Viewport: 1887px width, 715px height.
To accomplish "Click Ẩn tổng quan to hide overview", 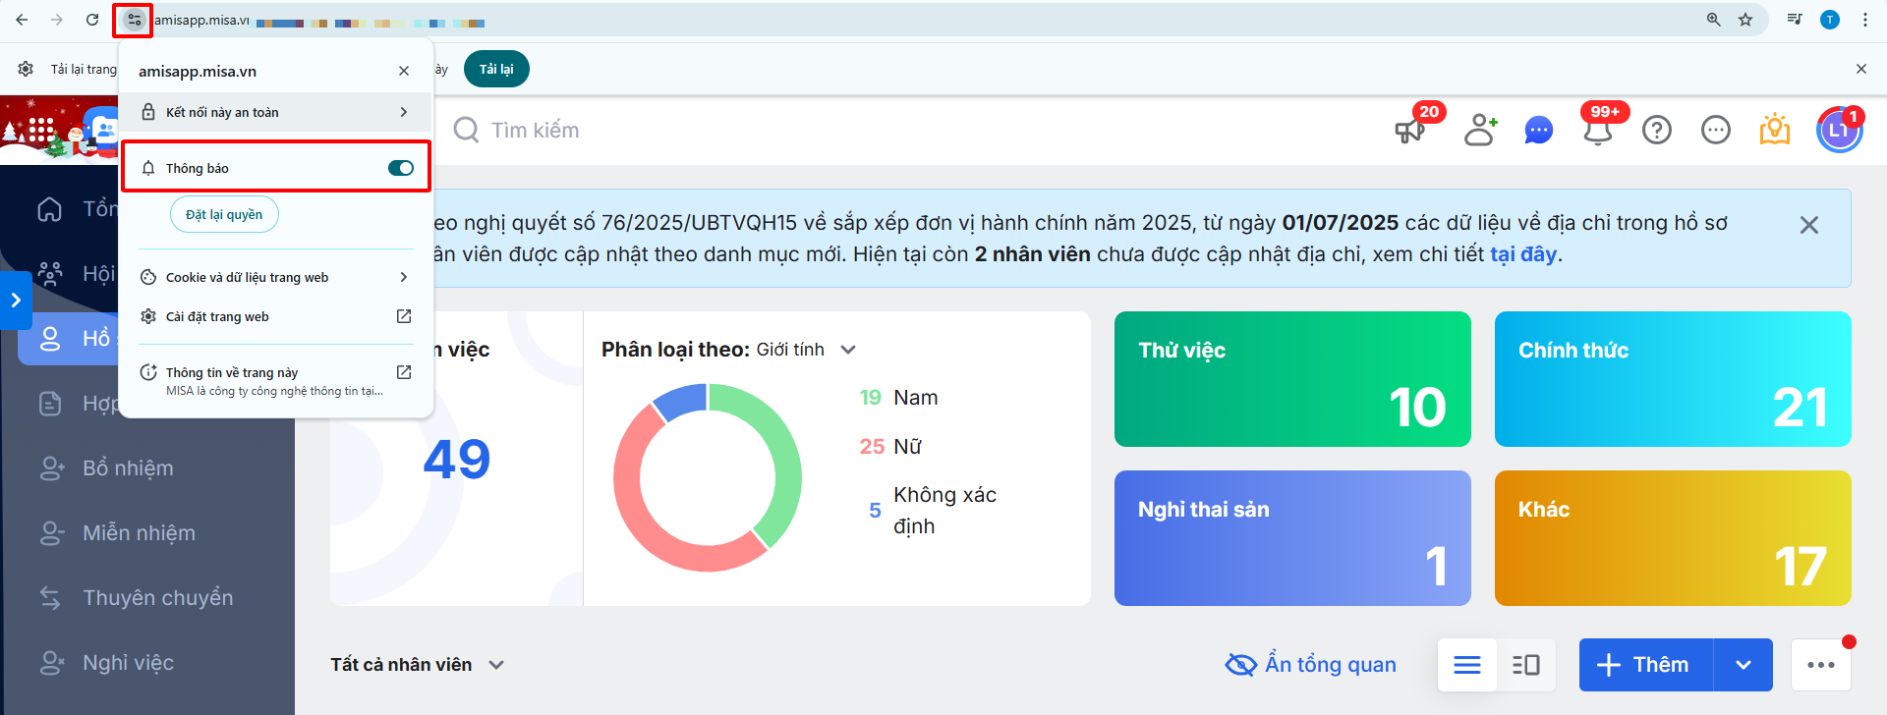I will point(1311,665).
